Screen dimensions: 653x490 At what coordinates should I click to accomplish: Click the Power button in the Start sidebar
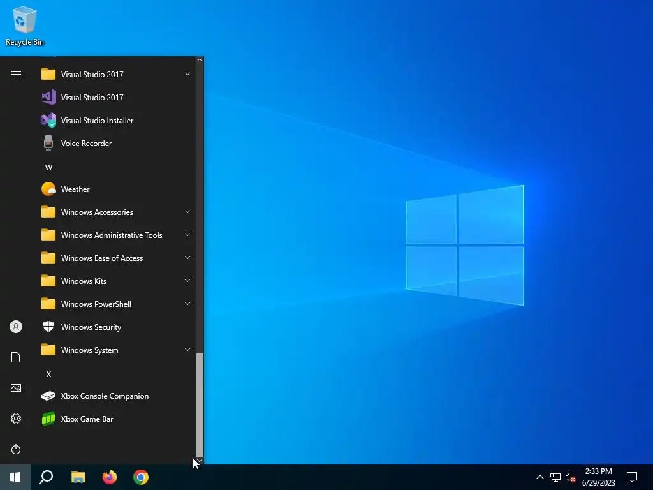point(16,449)
